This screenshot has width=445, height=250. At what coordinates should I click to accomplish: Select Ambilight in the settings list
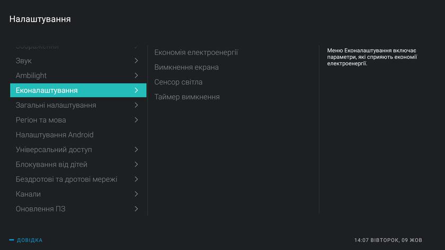pyautogui.click(x=31, y=76)
